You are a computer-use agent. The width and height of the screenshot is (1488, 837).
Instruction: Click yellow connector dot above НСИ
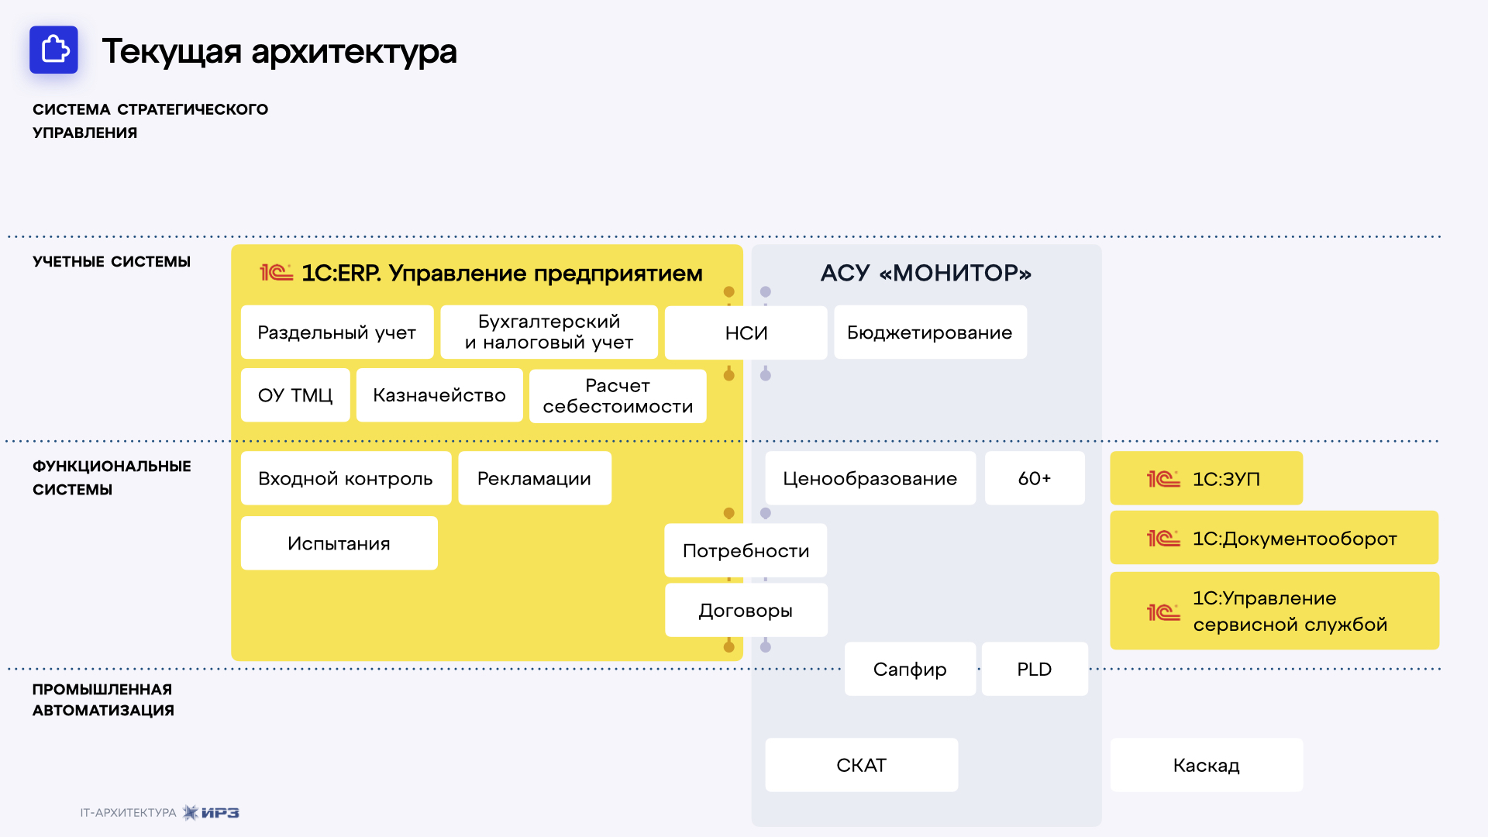click(x=728, y=292)
